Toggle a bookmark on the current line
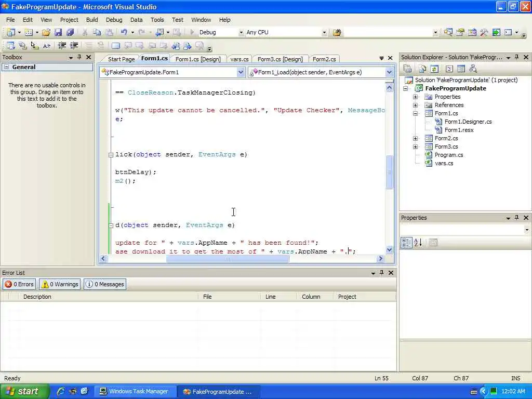 coord(116,46)
